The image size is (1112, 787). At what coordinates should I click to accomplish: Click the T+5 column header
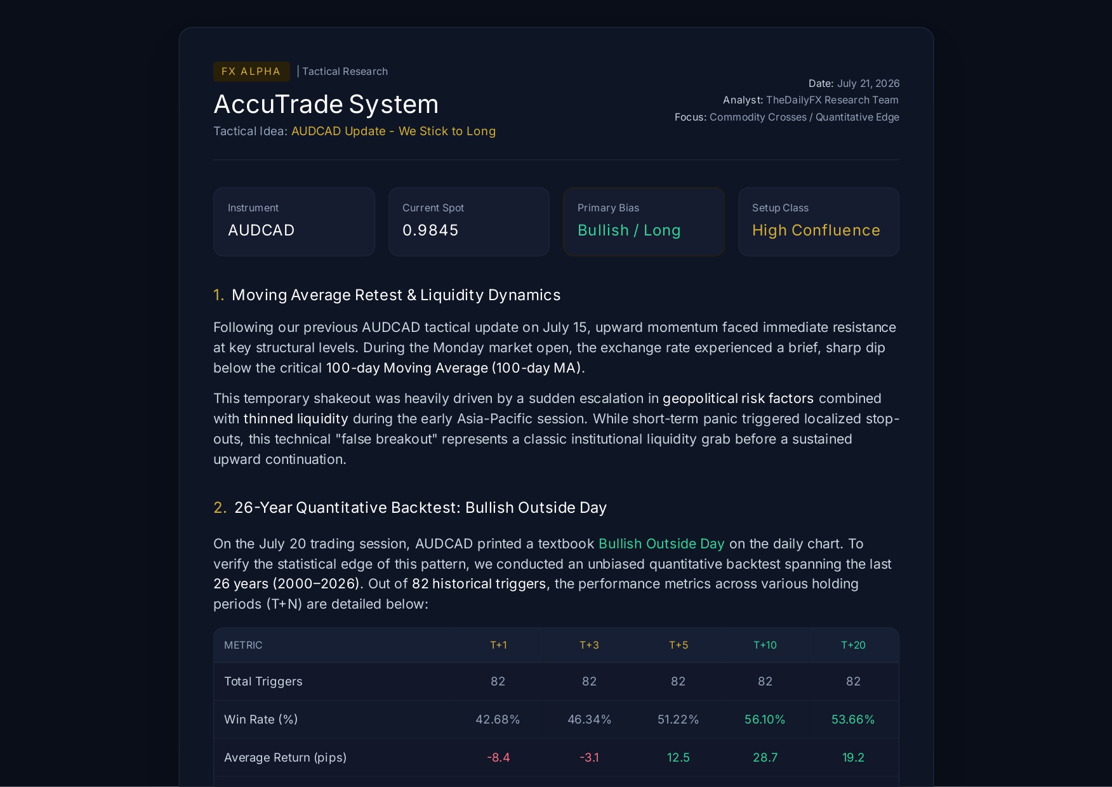click(678, 645)
